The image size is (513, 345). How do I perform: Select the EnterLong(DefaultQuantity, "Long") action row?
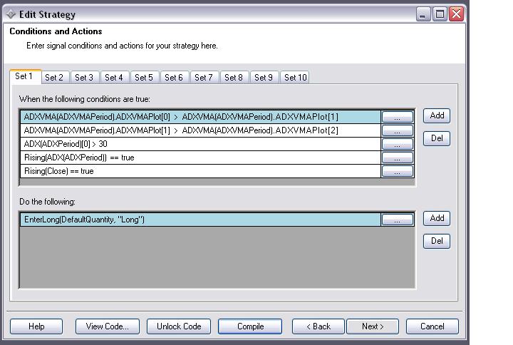click(x=200, y=220)
